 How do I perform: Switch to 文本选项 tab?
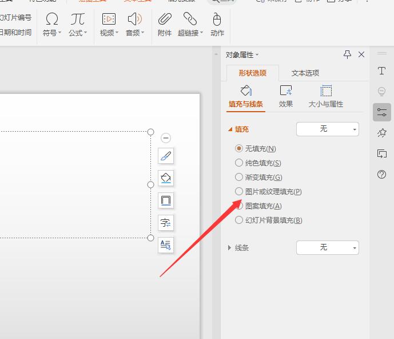[x=305, y=73]
